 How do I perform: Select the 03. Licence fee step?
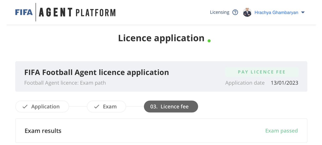(x=171, y=107)
